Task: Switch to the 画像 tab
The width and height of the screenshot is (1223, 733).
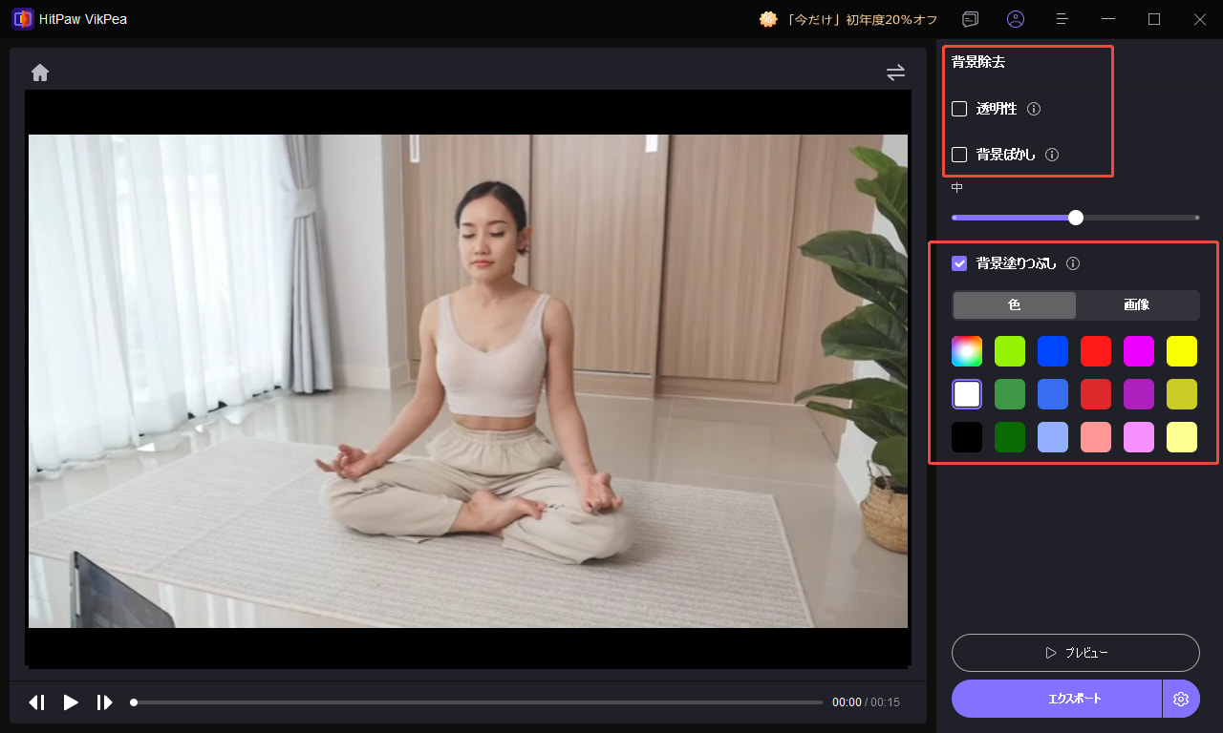Action: [1138, 305]
